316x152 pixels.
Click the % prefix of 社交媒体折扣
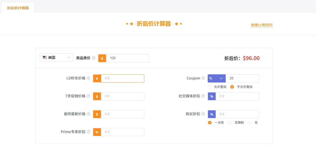(x=212, y=96)
